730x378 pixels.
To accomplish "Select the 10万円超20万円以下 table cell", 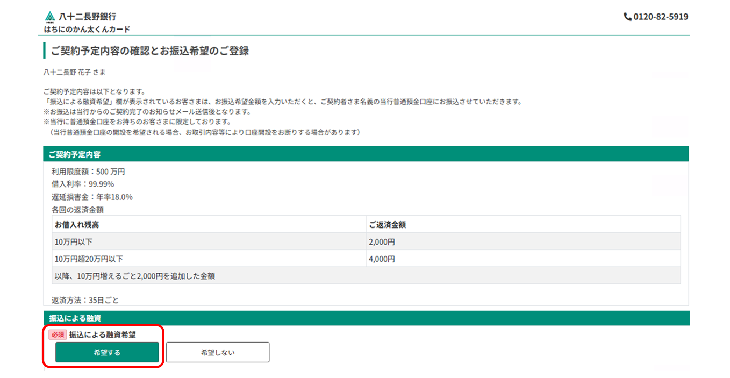I will click(89, 259).
